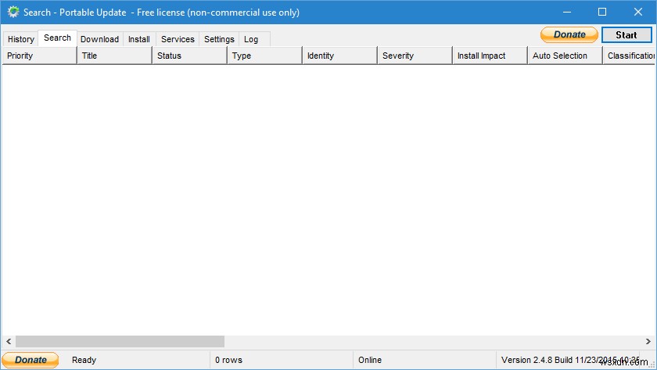Click the top-right Donate button
657x370 pixels.
click(569, 34)
